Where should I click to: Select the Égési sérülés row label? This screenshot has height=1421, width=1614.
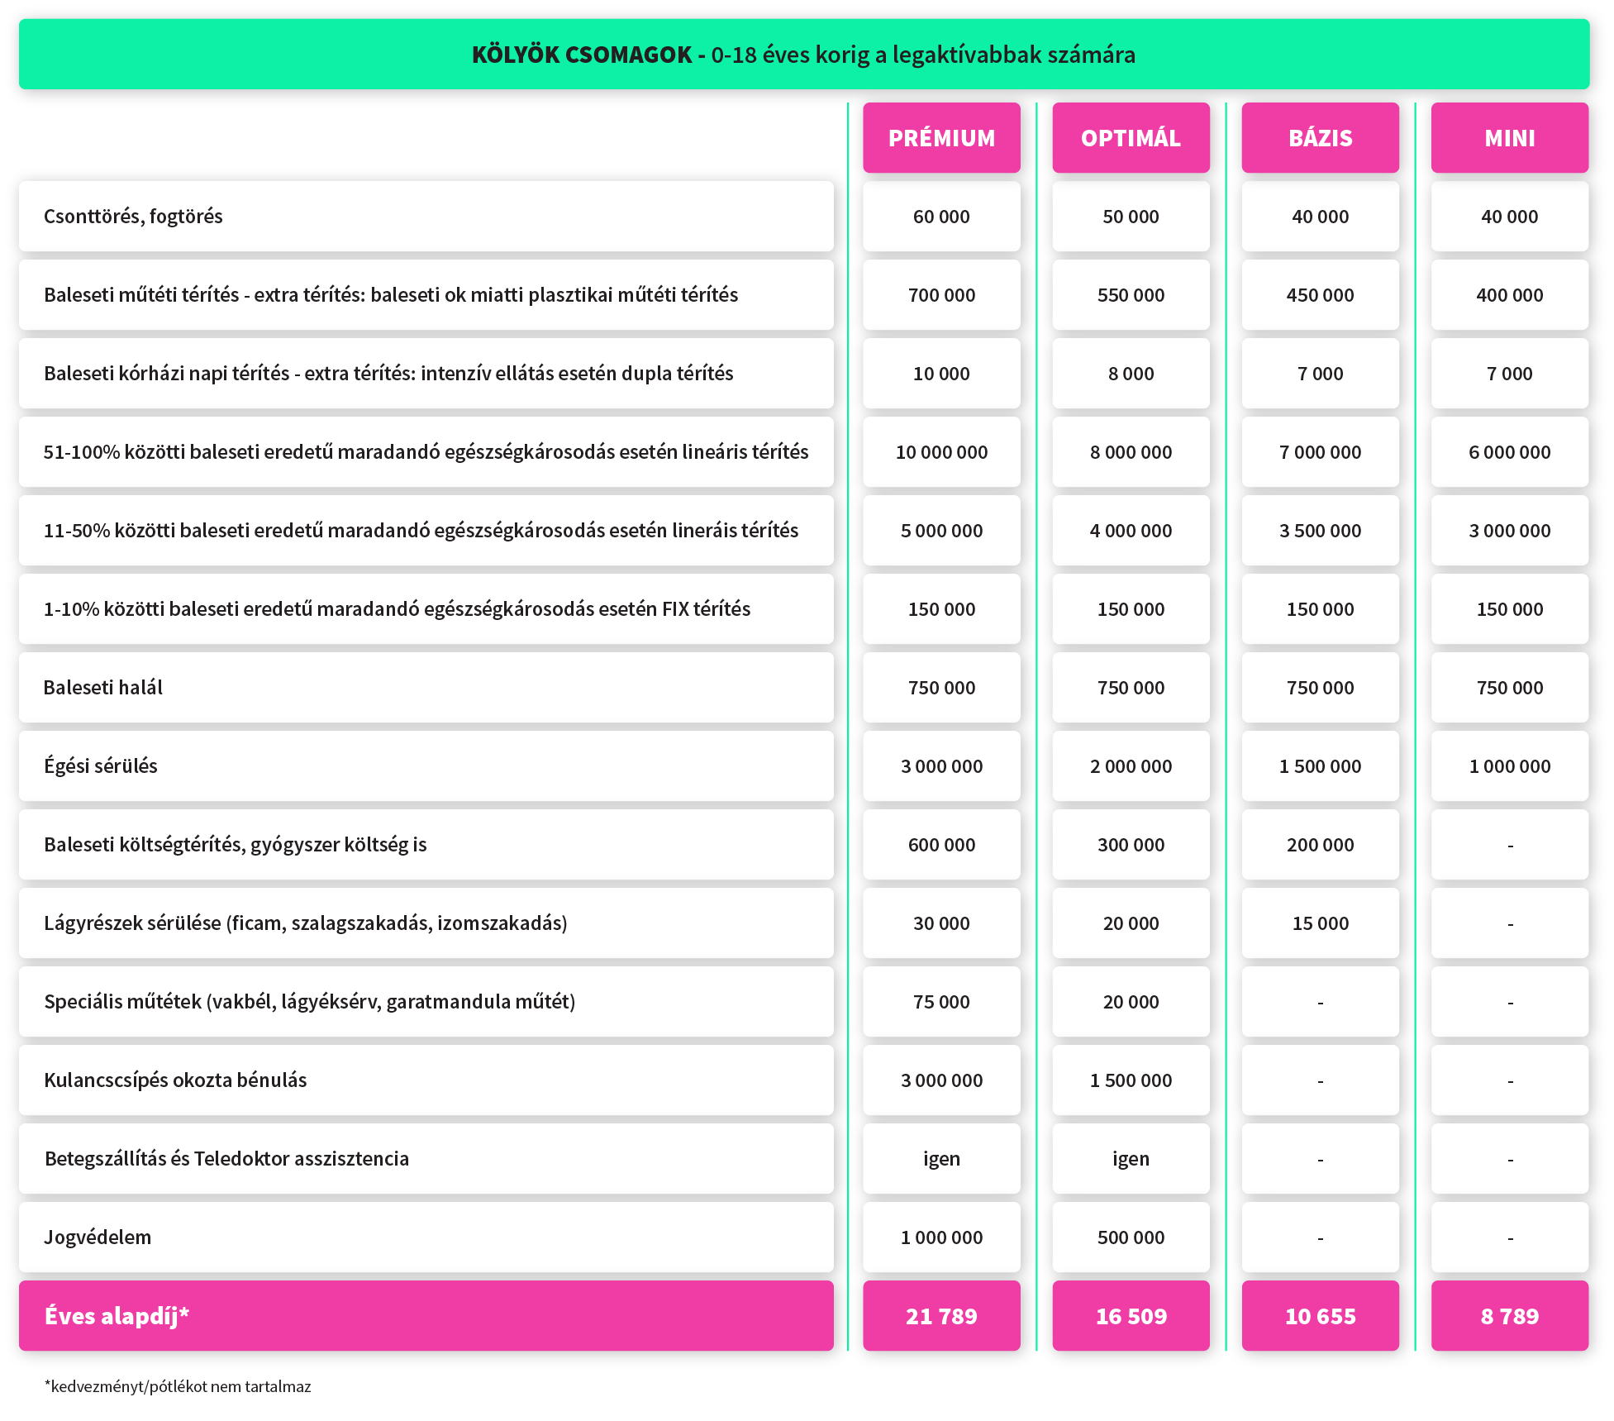click(x=101, y=766)
